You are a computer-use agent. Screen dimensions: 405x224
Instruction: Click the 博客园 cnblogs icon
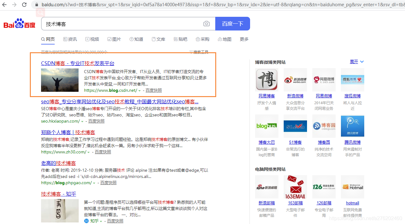(324, 126)
